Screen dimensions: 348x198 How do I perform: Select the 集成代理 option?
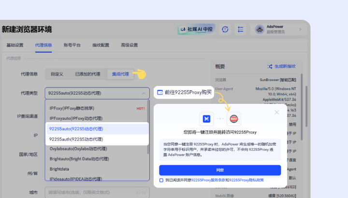click(120, 74)
